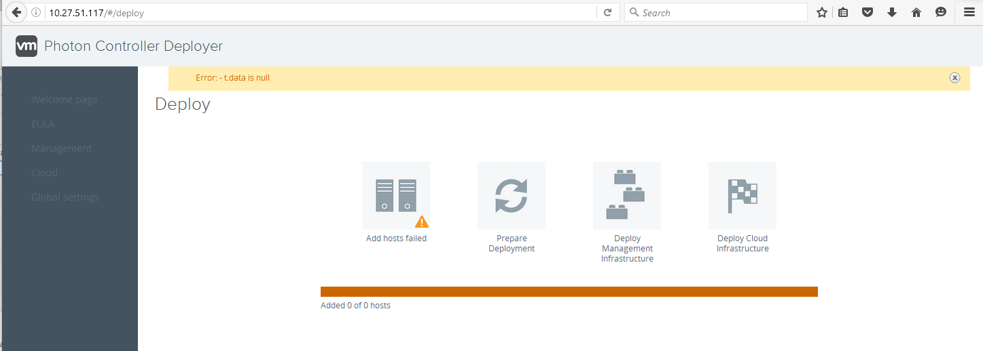Open the browser hamburger menu
The width and height of the screenshot is (983, 351).
[969, 12]
